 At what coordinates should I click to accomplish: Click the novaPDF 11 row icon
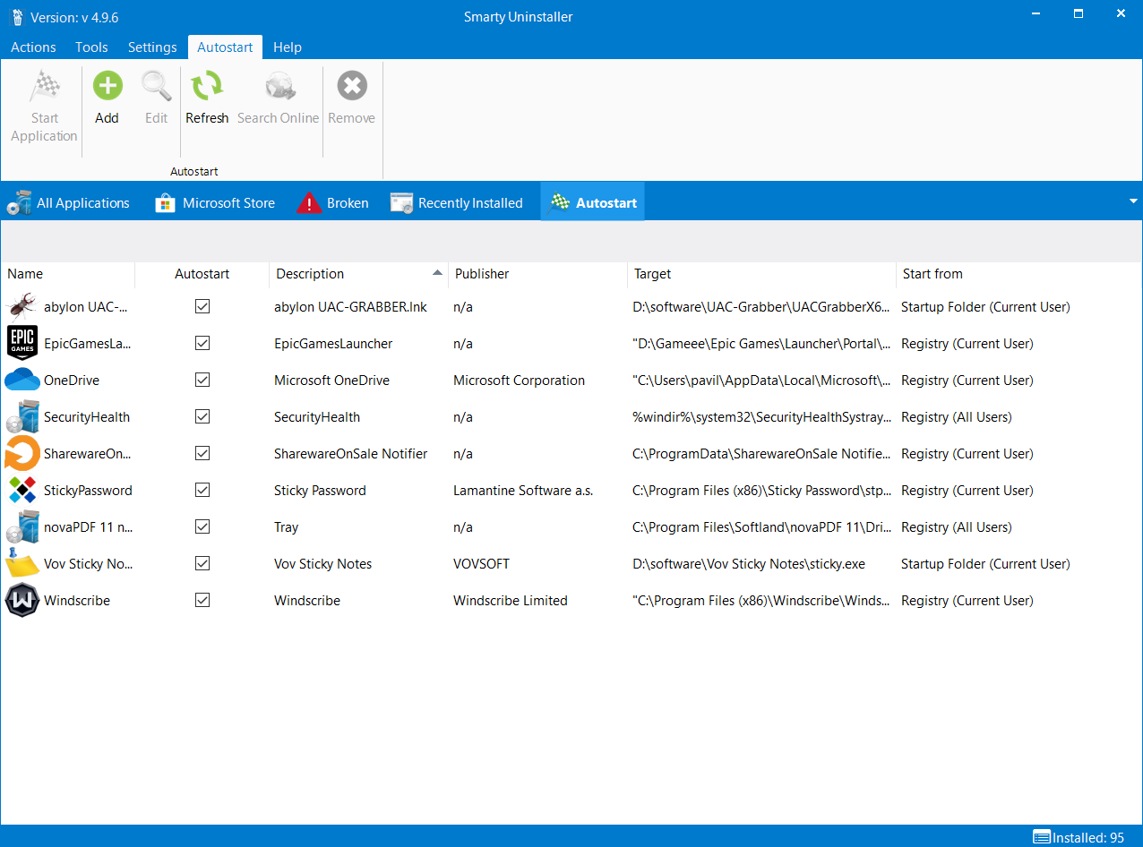coord(21,526)
